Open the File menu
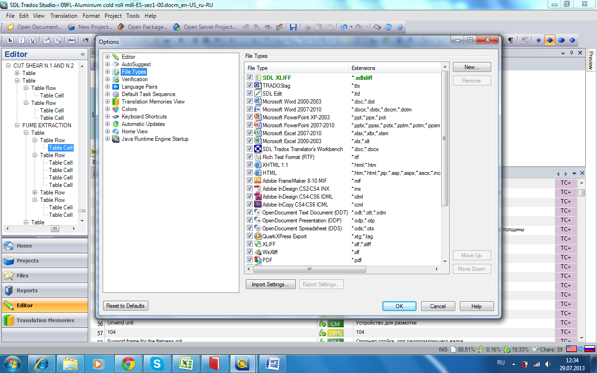This screenshot has height=373, width=597. pos(10,16)
